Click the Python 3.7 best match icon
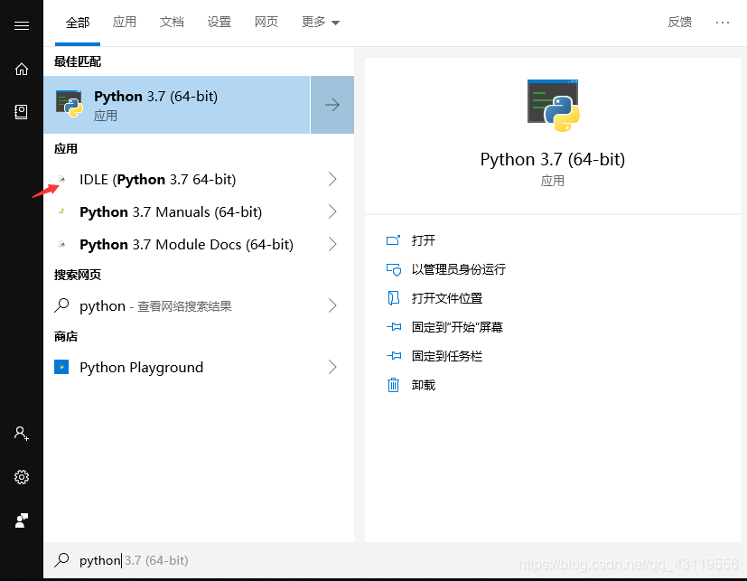 (x=70, y=103)
